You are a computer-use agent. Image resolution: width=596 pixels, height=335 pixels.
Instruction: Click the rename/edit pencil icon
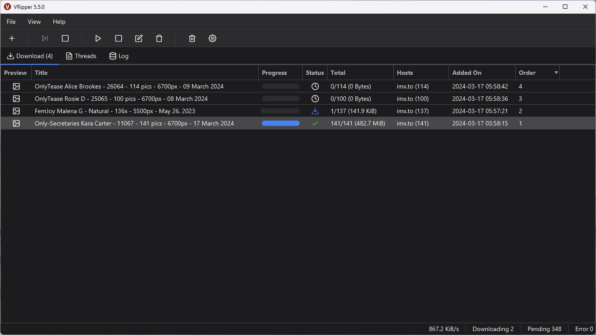(x=139, y=38)
